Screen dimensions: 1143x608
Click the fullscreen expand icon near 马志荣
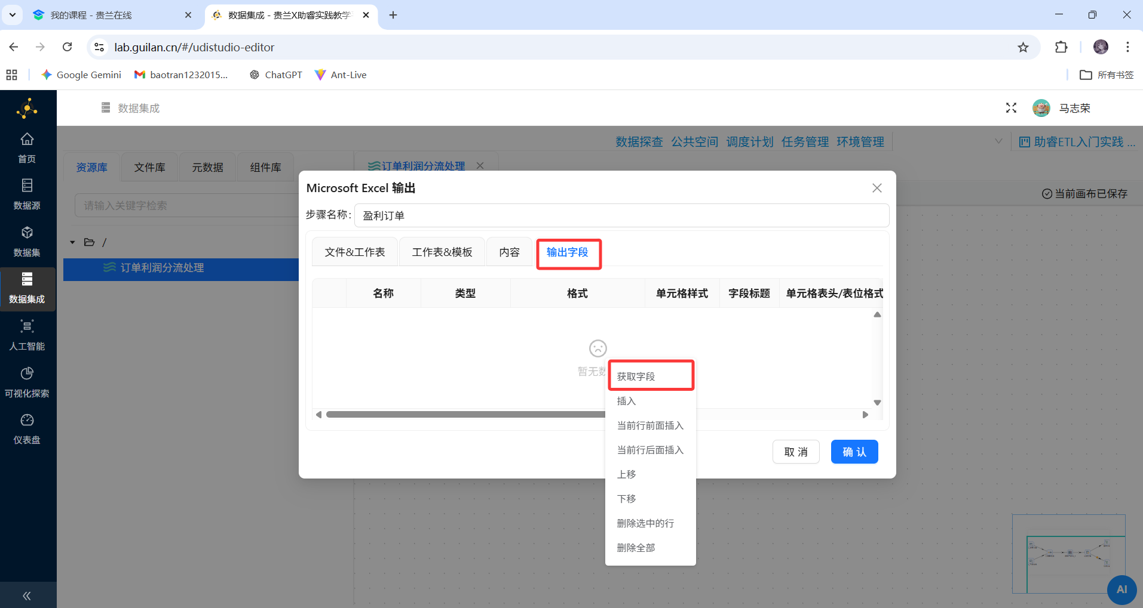(x=1011, y=108)
